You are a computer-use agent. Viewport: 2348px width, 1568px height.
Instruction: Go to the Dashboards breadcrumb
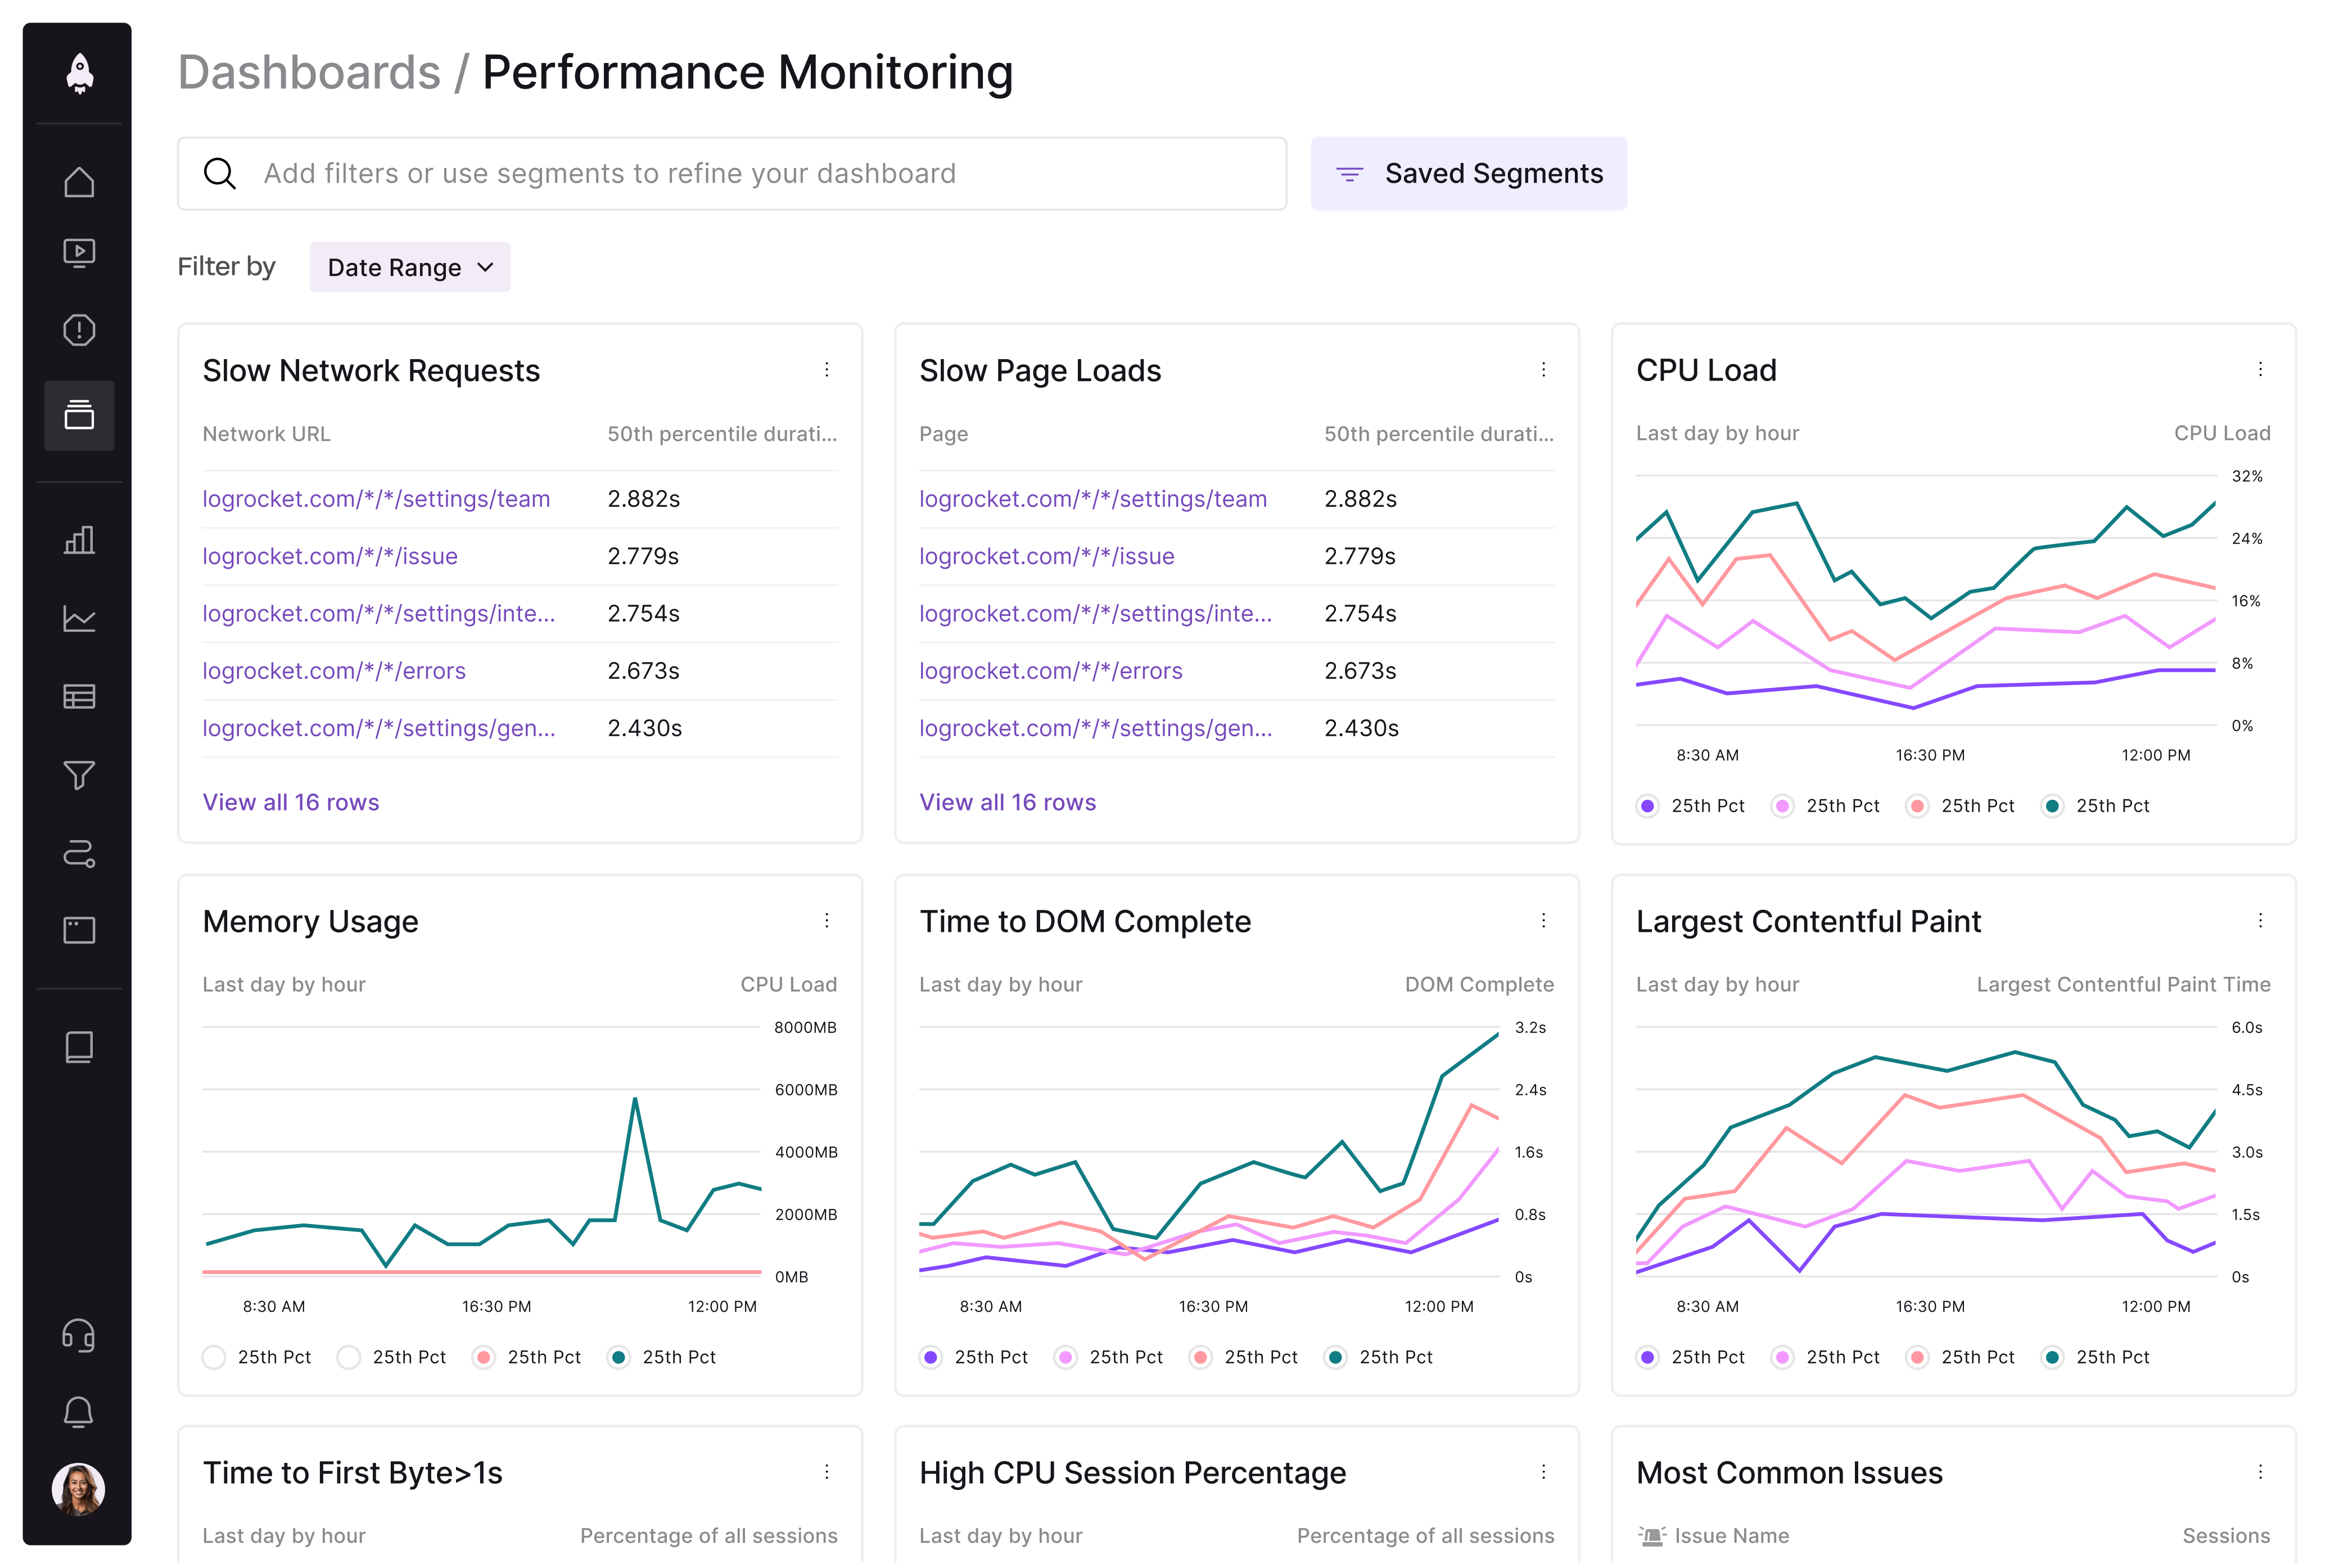(x=309, y=72)
